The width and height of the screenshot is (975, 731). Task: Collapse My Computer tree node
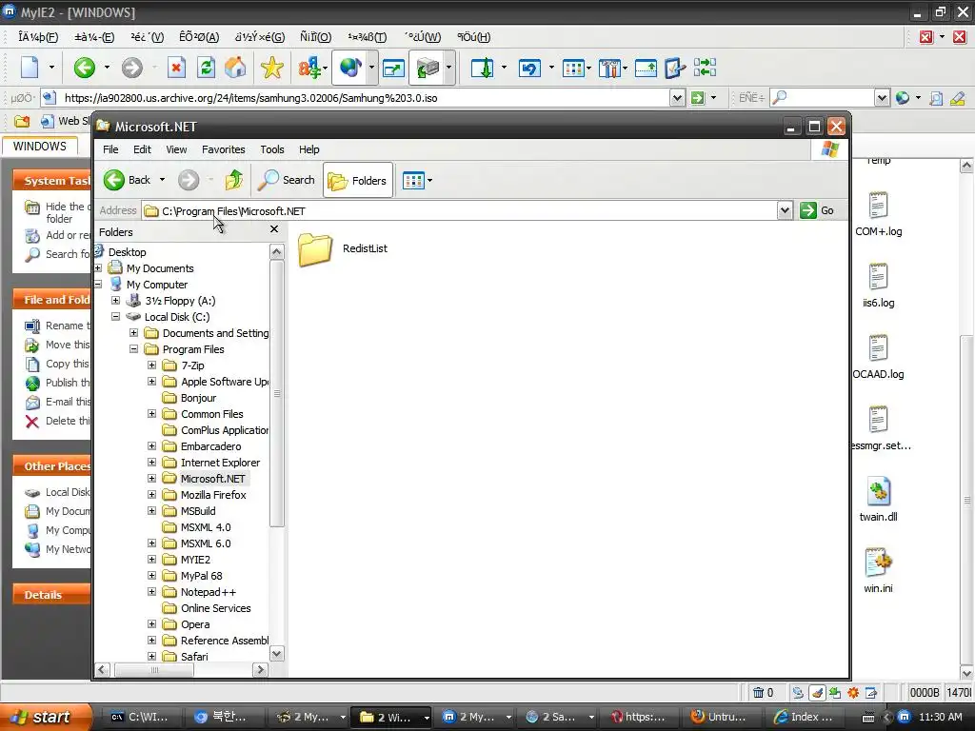(x=98, y=284)
